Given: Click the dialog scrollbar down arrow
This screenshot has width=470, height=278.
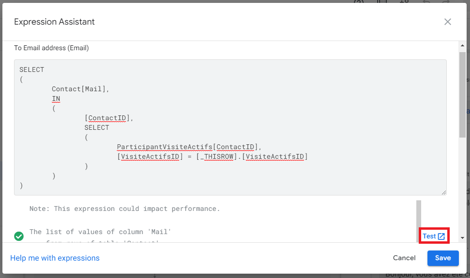Looking at the screenshot, I should tap(462, 238).
